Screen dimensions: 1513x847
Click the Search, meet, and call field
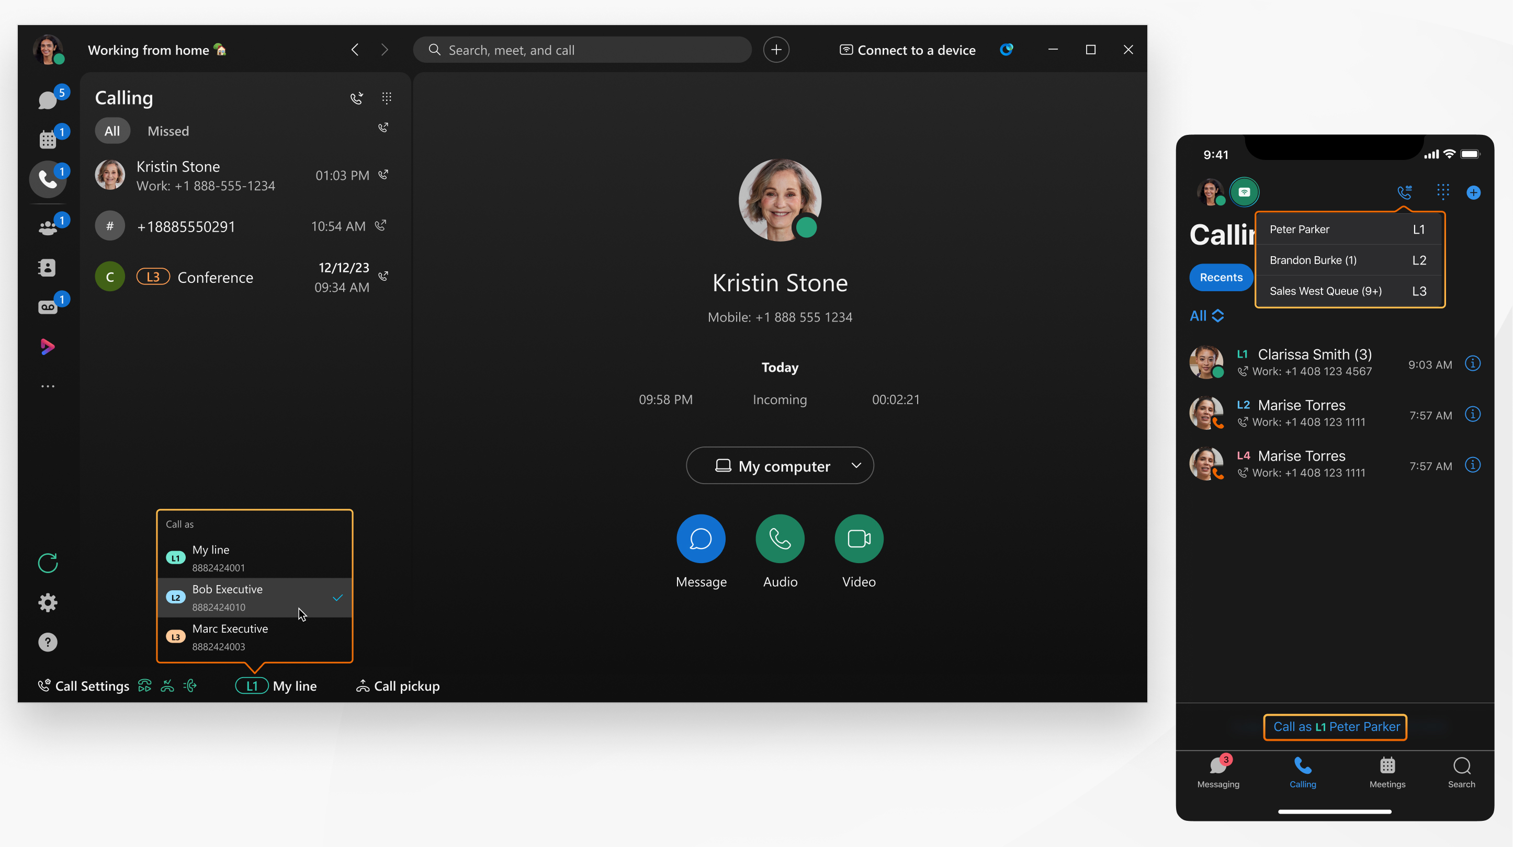point(582,50)
